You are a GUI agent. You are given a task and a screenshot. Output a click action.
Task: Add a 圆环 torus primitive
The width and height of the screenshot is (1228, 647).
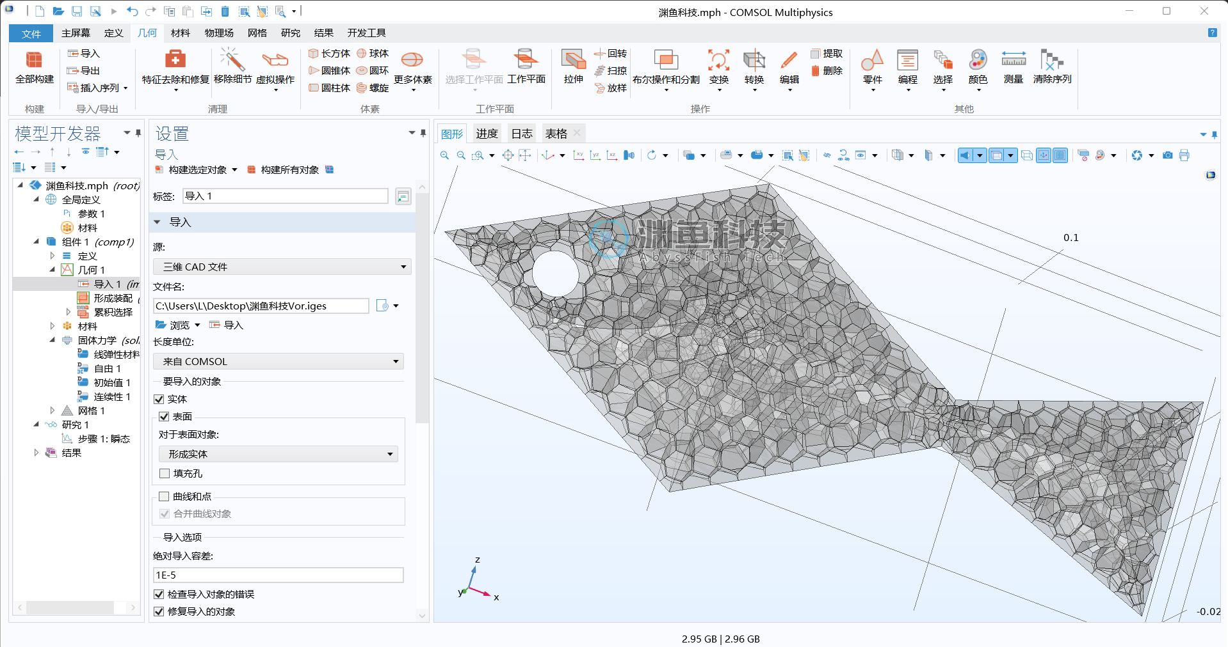tap(373, 71)
